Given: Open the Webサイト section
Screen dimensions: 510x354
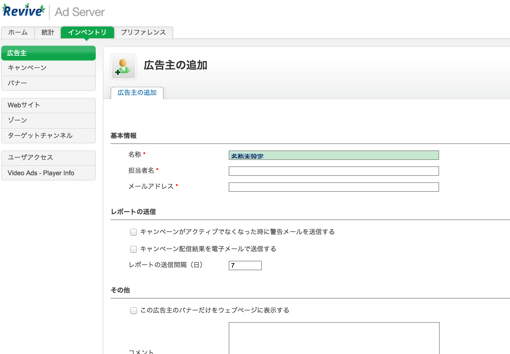Looking at the screenshot, I should coord(48,105).
